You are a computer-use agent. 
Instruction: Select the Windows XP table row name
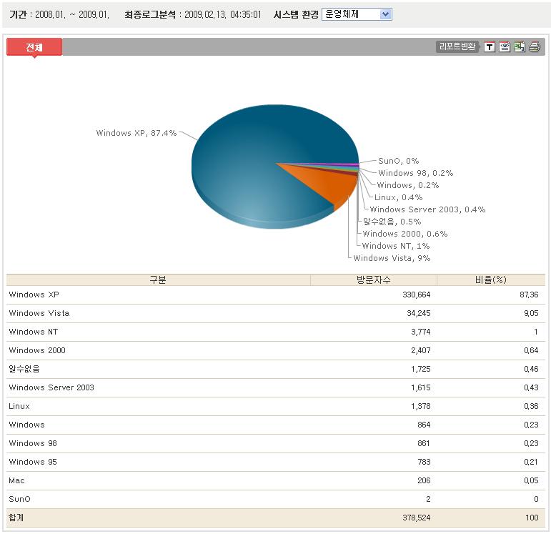[34, 295]
